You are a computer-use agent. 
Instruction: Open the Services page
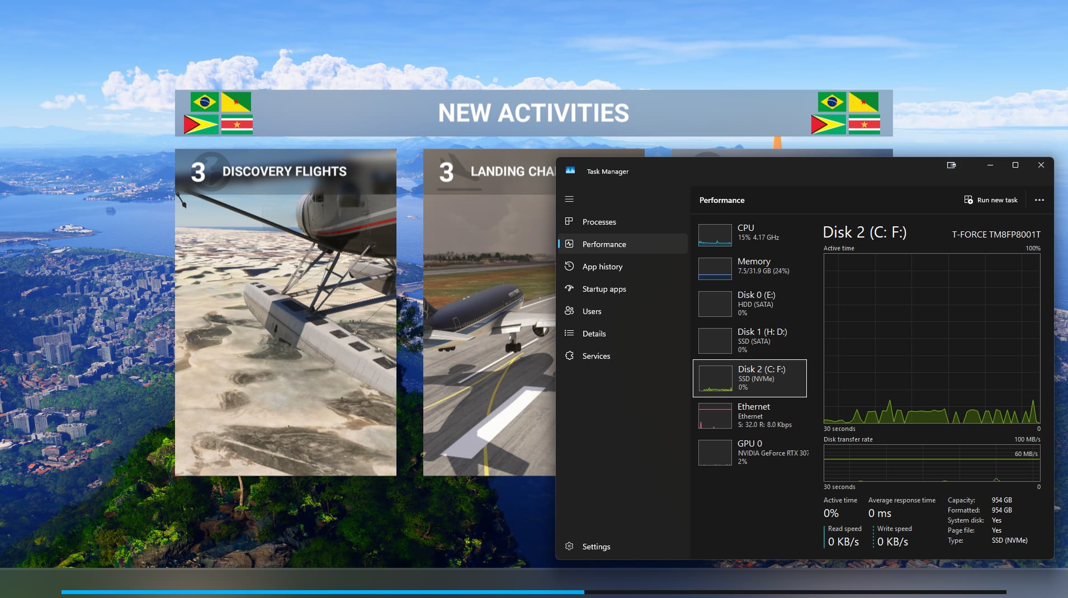pos(623,356)
